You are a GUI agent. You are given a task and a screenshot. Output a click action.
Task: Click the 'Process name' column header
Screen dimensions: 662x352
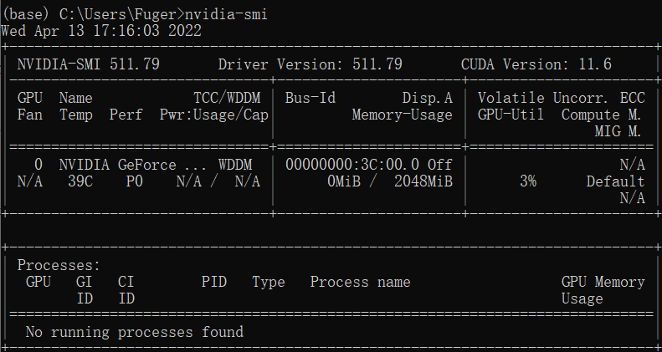coord(360,282)
